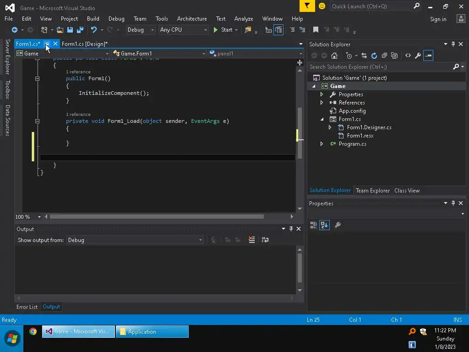The image size is (469, 352).
Task: Click search magnifier in Solution Explorer
Action: click(456, 66)
